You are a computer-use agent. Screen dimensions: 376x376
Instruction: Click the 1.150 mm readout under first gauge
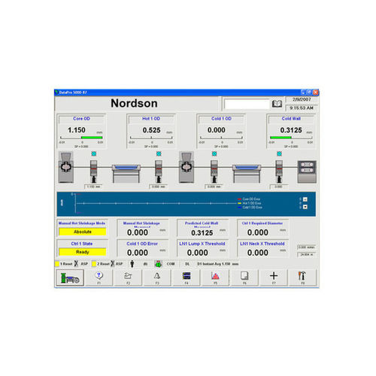click(x=93, y=186)
